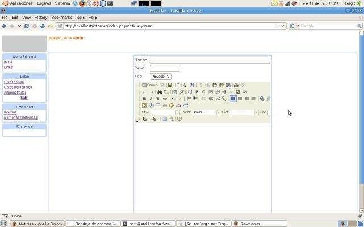Image resolution: width=364 pixels, height=227 pixels.
Task: Open the Text Color picker
Action: [145, 119]
